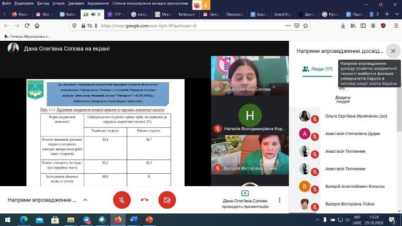Open Firefox hamburger application menu
The height and width of the screenshot is (226, 402).
tap(396, 26)
